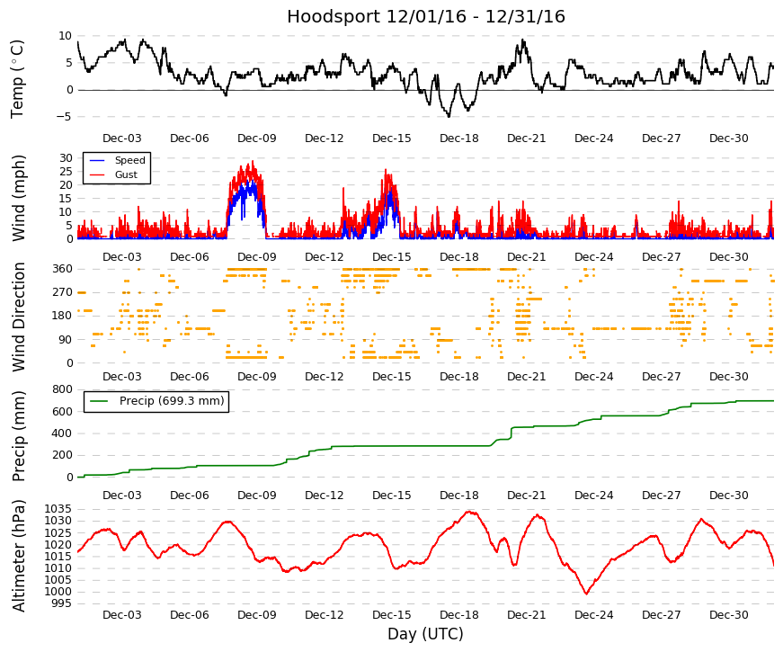Click the red Gust legend line

tap(97, 174)
